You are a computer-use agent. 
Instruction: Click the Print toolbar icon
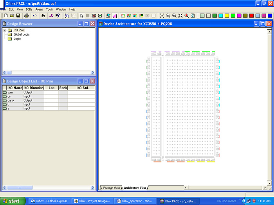[26, 16]
